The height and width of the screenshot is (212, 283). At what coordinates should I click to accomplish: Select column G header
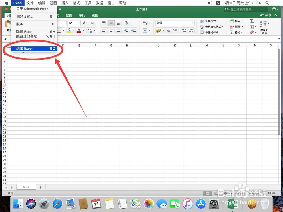click(111, 46)
